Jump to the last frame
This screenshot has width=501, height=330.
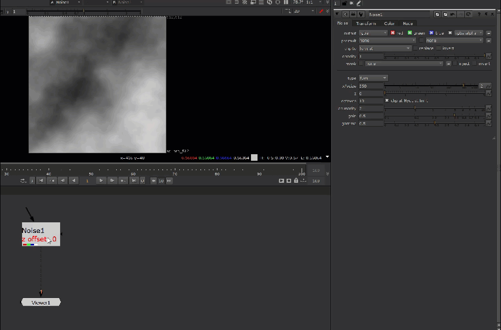(x=134, y=180)
